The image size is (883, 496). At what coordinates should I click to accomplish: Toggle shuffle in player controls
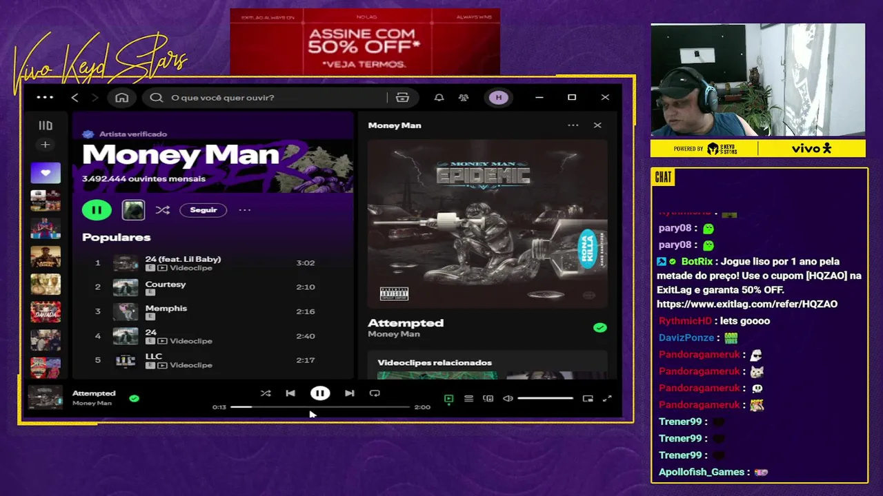click(x=266, y=393)
